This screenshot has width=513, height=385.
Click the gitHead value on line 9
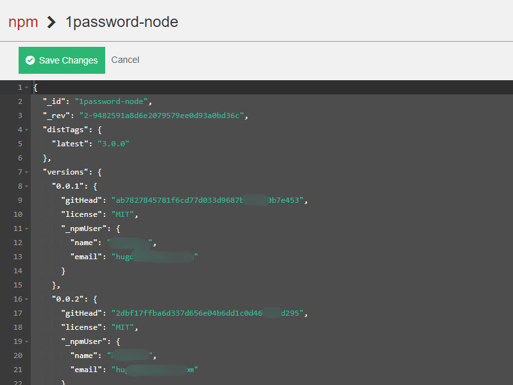pyautogui.click(x=207, y=200)
